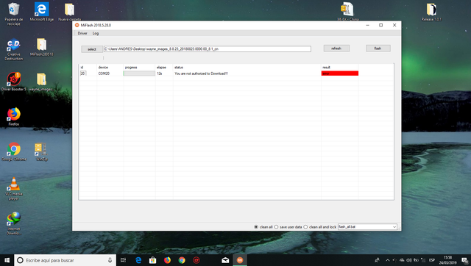
Task: Open the Action Center notifications icon
Action: [x=464, y=260]
